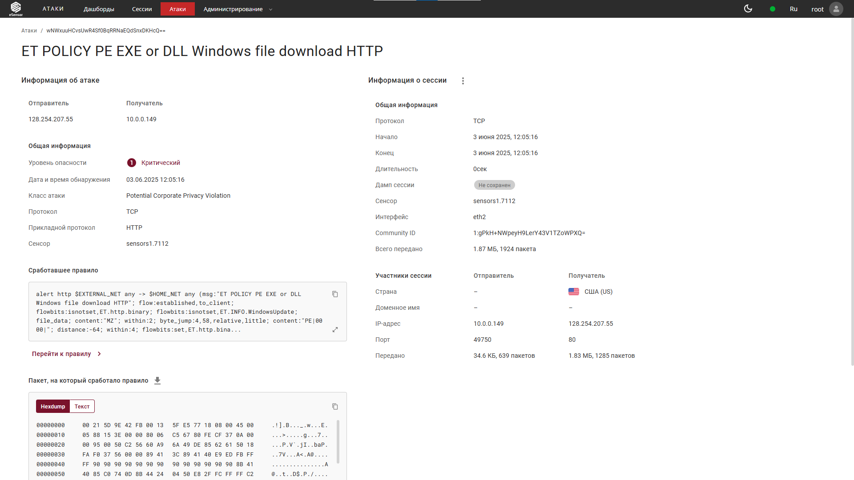
Task: Click the Не сохранен dump badge
Action: pyautogui.click(x=494, y=185)
